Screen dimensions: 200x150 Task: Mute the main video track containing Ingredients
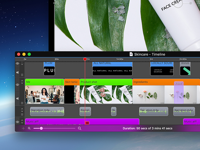pyautogui.click(x=17, y=98)
